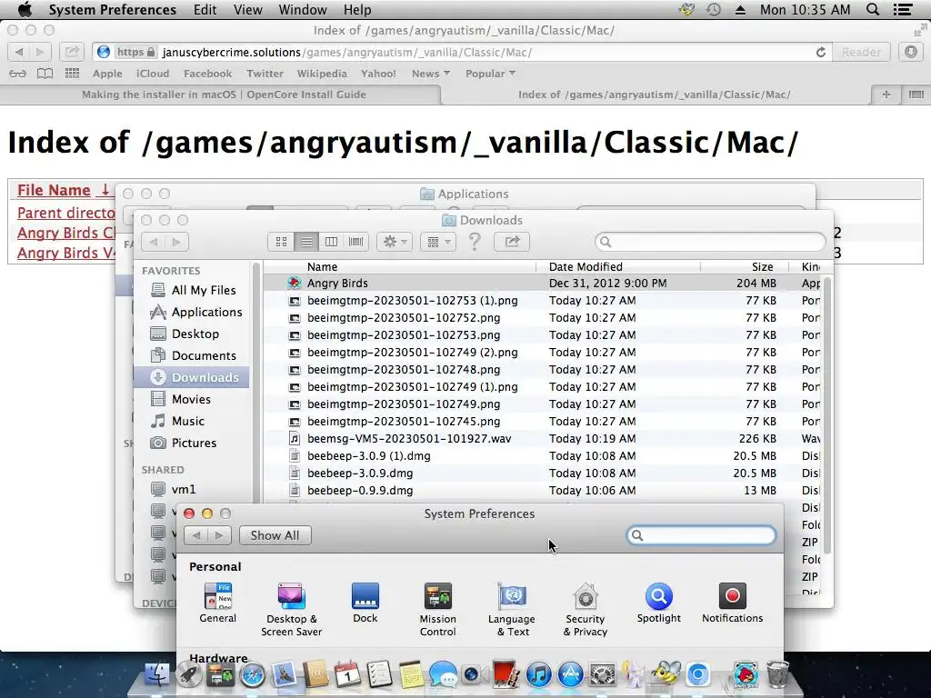Open the Apple menu

pyautogui.click(x=25, y=9)
